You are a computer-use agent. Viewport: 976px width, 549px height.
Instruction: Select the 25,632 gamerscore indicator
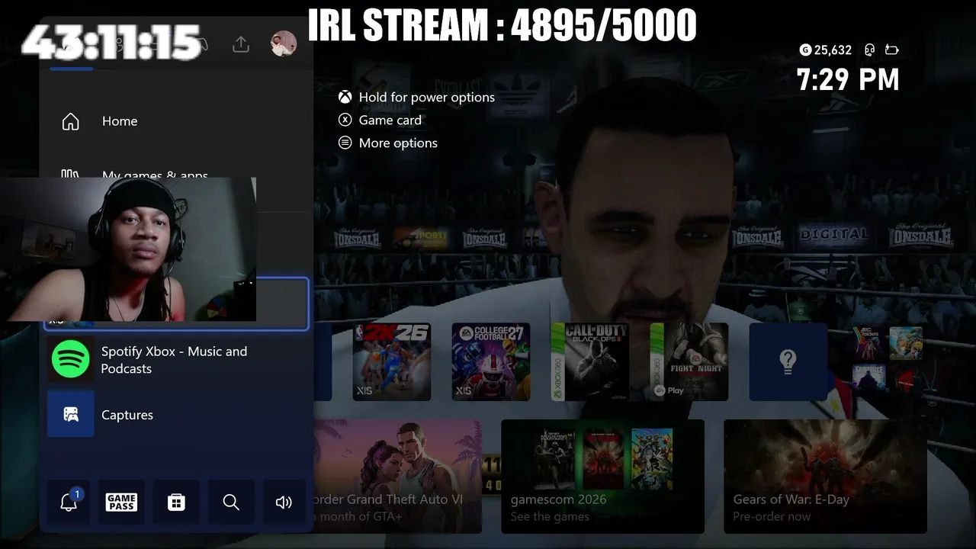pyautogui.click(x=826, y=50)
